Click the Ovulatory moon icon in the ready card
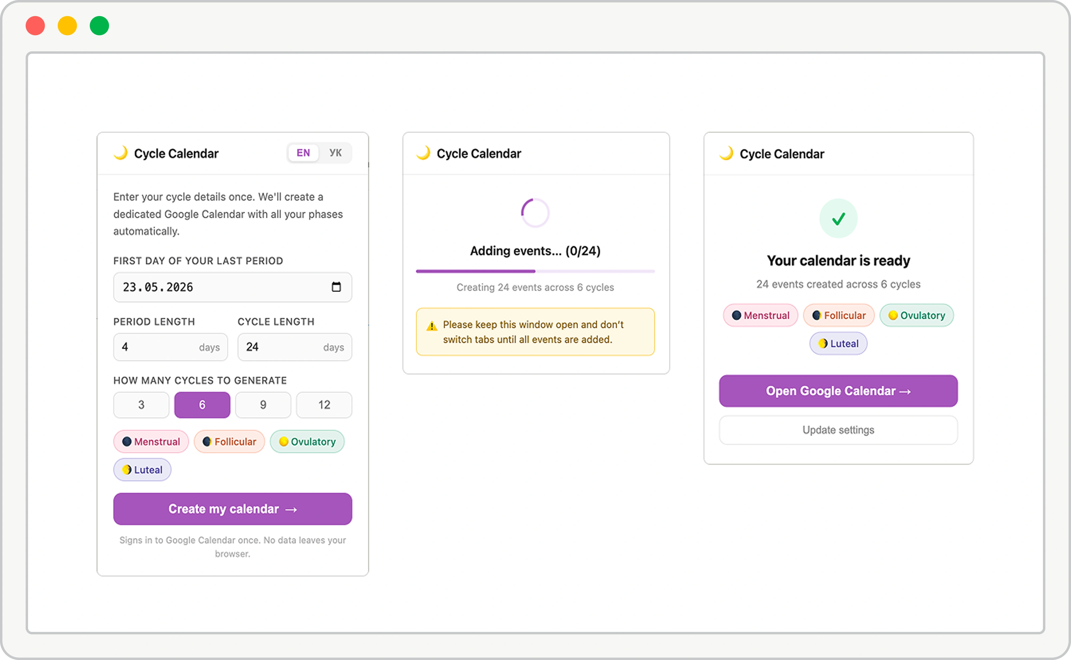This screenshot has height=660, width=1071. tap(893, 315)
